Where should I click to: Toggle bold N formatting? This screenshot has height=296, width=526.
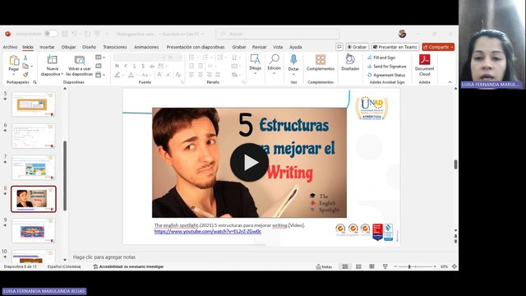pyautogui.click(x=117, y=66)
